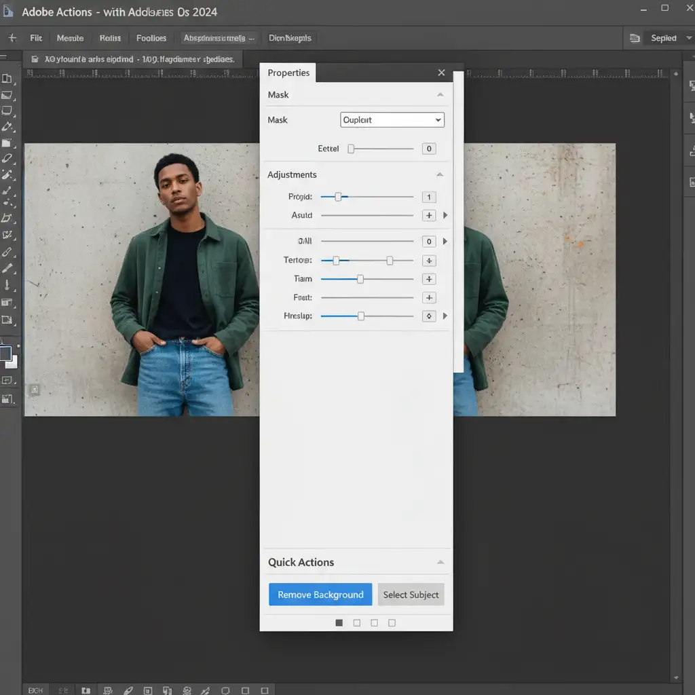Select the filled first page indicator square
The width and height of the screenshot is (695, 695).
pyautogui.click(x=339, y=622)
